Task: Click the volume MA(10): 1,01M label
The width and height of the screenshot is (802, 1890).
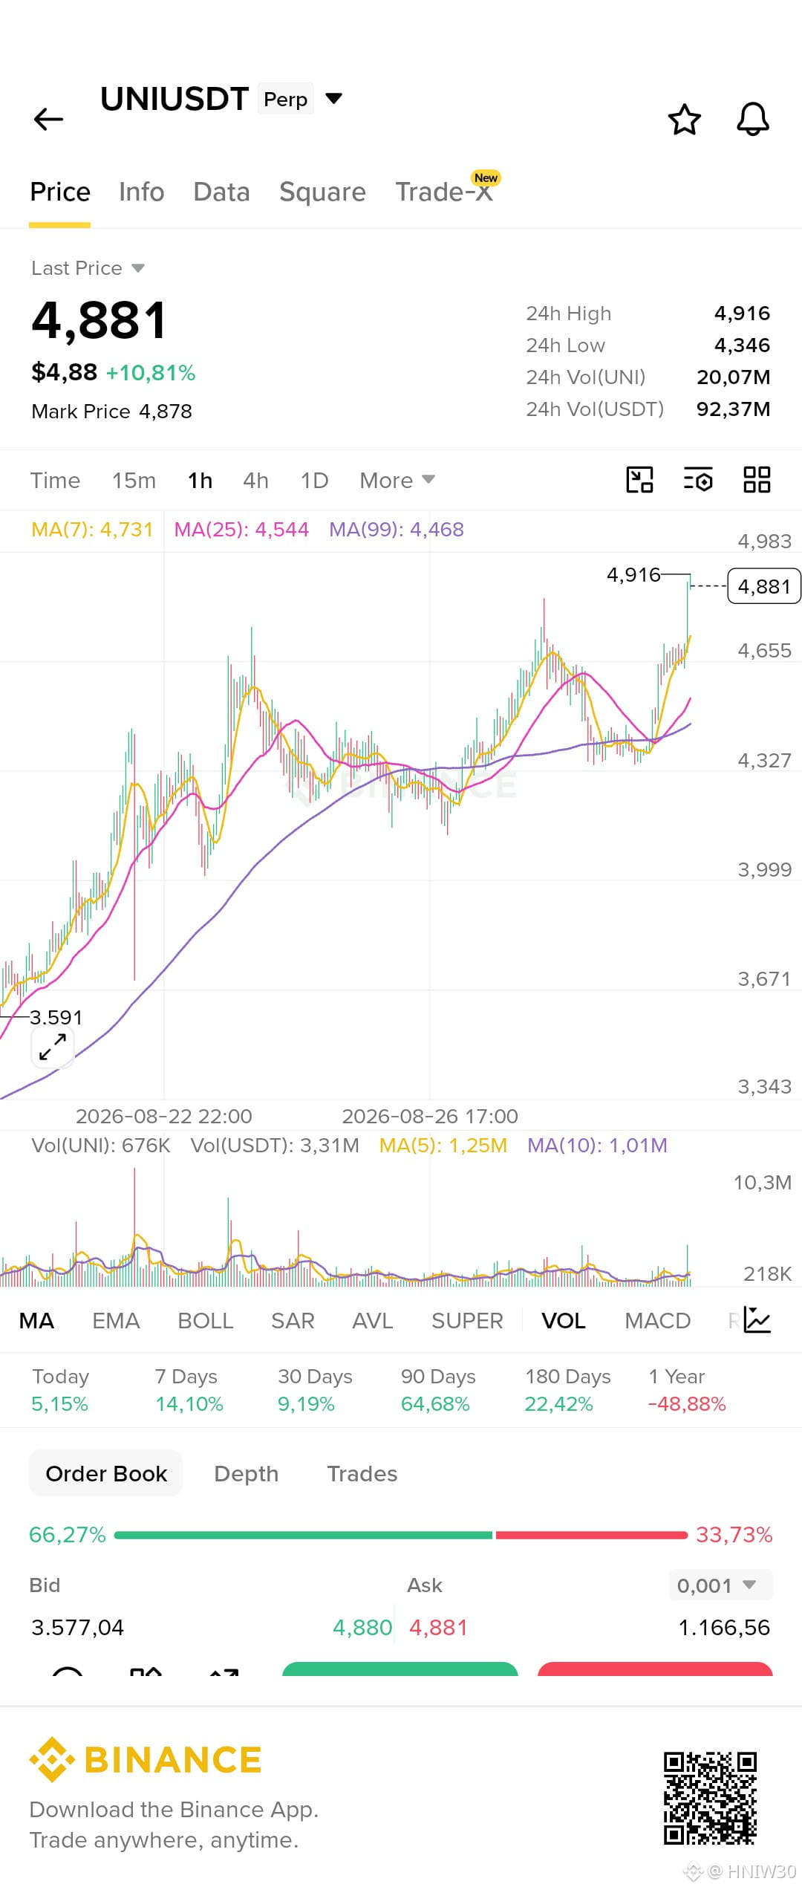Action: [597, 1145]
